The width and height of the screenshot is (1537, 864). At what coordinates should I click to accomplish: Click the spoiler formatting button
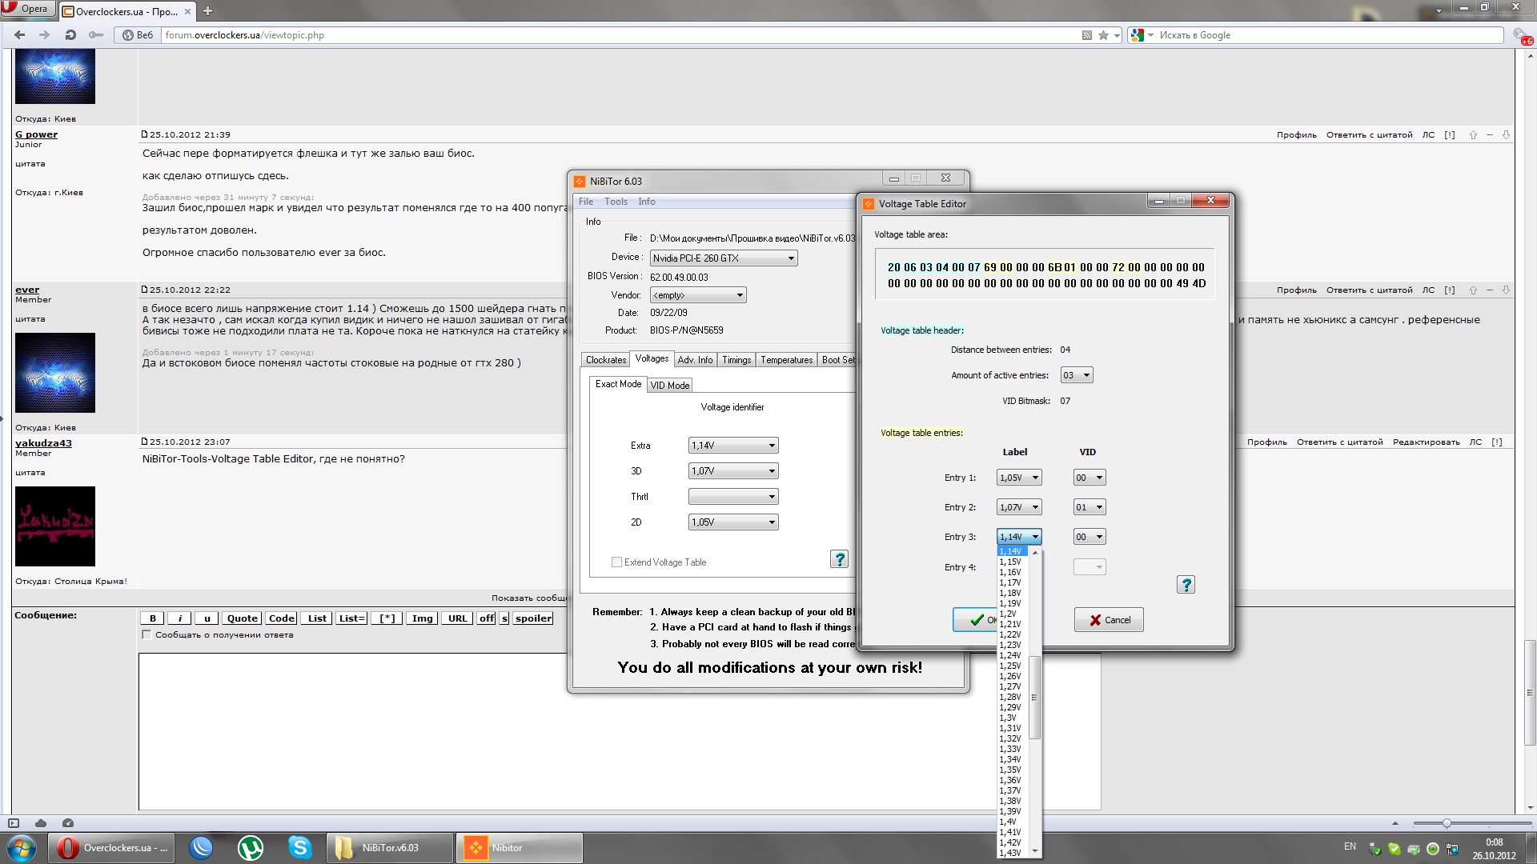533,618
